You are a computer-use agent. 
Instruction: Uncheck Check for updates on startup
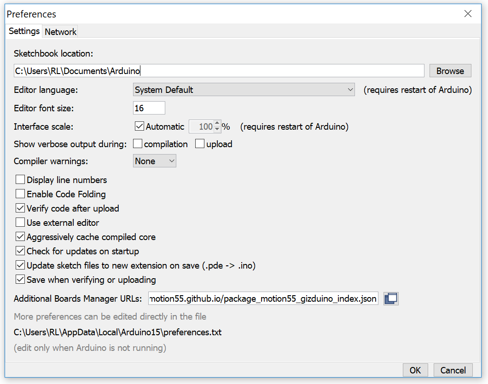pos(20,251)
